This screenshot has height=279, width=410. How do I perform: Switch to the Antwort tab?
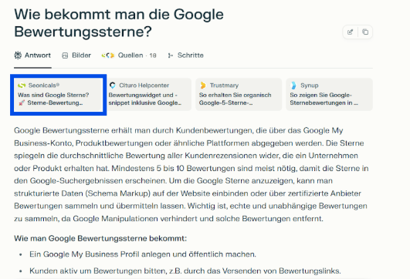[x=32, y=55]
